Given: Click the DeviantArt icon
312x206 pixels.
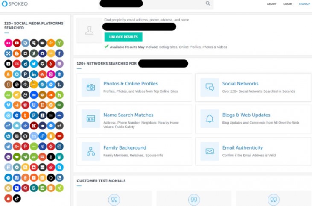Looking at the screenshot, I should tap(34, 53).
